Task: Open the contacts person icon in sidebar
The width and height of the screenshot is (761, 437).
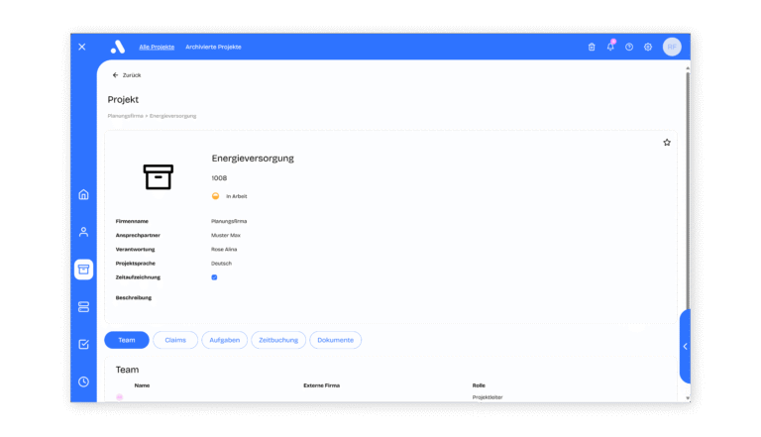Action: [x=83, y=232]
